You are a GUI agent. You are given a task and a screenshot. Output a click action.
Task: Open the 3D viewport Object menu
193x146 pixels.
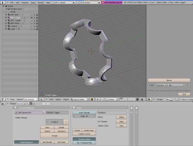coord(66,100)
